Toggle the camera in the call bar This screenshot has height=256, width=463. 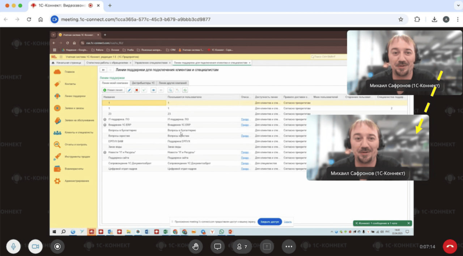click(35, 246)
